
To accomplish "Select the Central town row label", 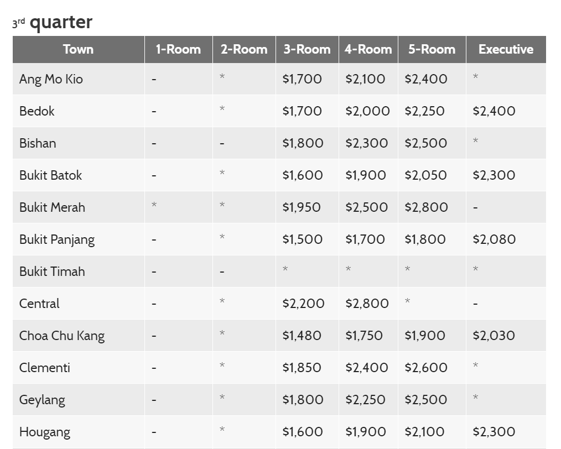I will coord(39,304).
